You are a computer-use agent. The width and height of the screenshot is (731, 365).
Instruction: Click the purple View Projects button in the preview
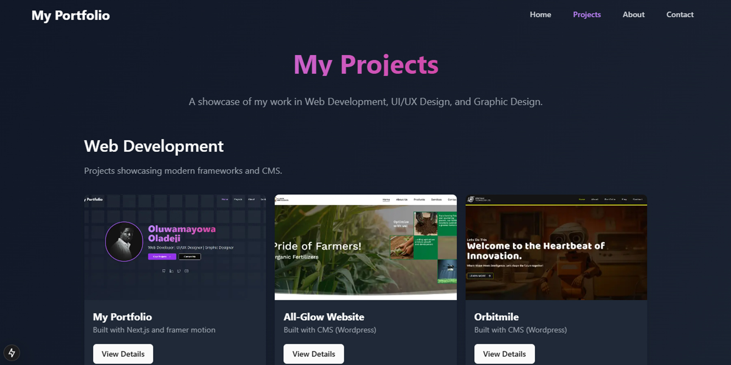pyautogui.click(x=162, y=257)
